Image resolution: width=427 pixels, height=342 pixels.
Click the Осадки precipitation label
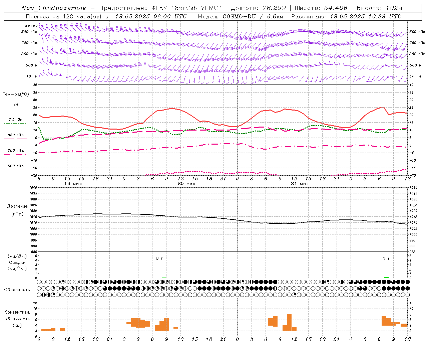click(17, 263)
